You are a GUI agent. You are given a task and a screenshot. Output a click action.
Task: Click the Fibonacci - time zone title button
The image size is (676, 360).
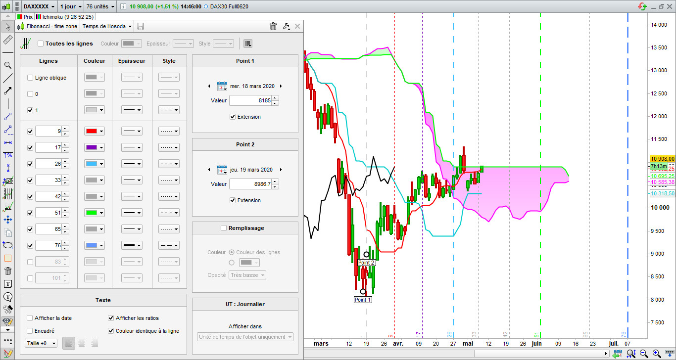tap(48, 26)
